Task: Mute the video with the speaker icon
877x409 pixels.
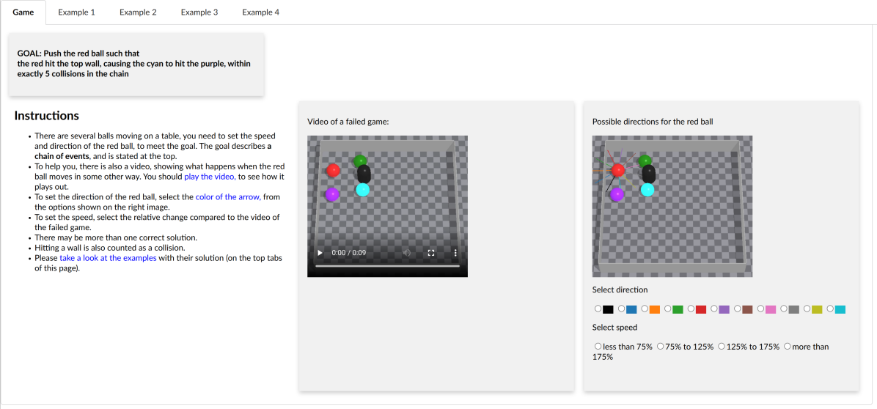Action: (x=407, y=253)
